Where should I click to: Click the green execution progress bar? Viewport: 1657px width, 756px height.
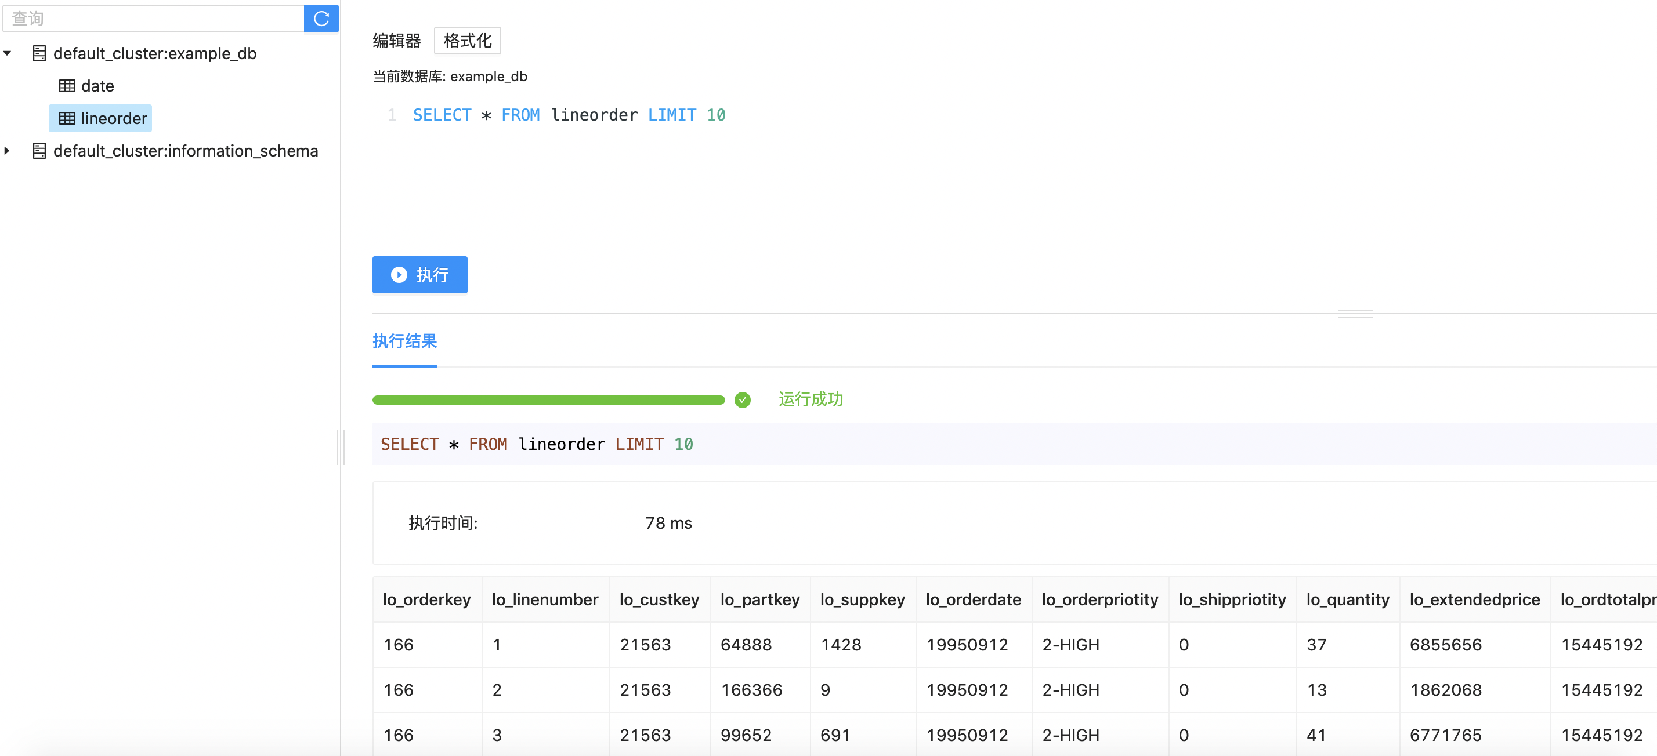tap(548, 400)
